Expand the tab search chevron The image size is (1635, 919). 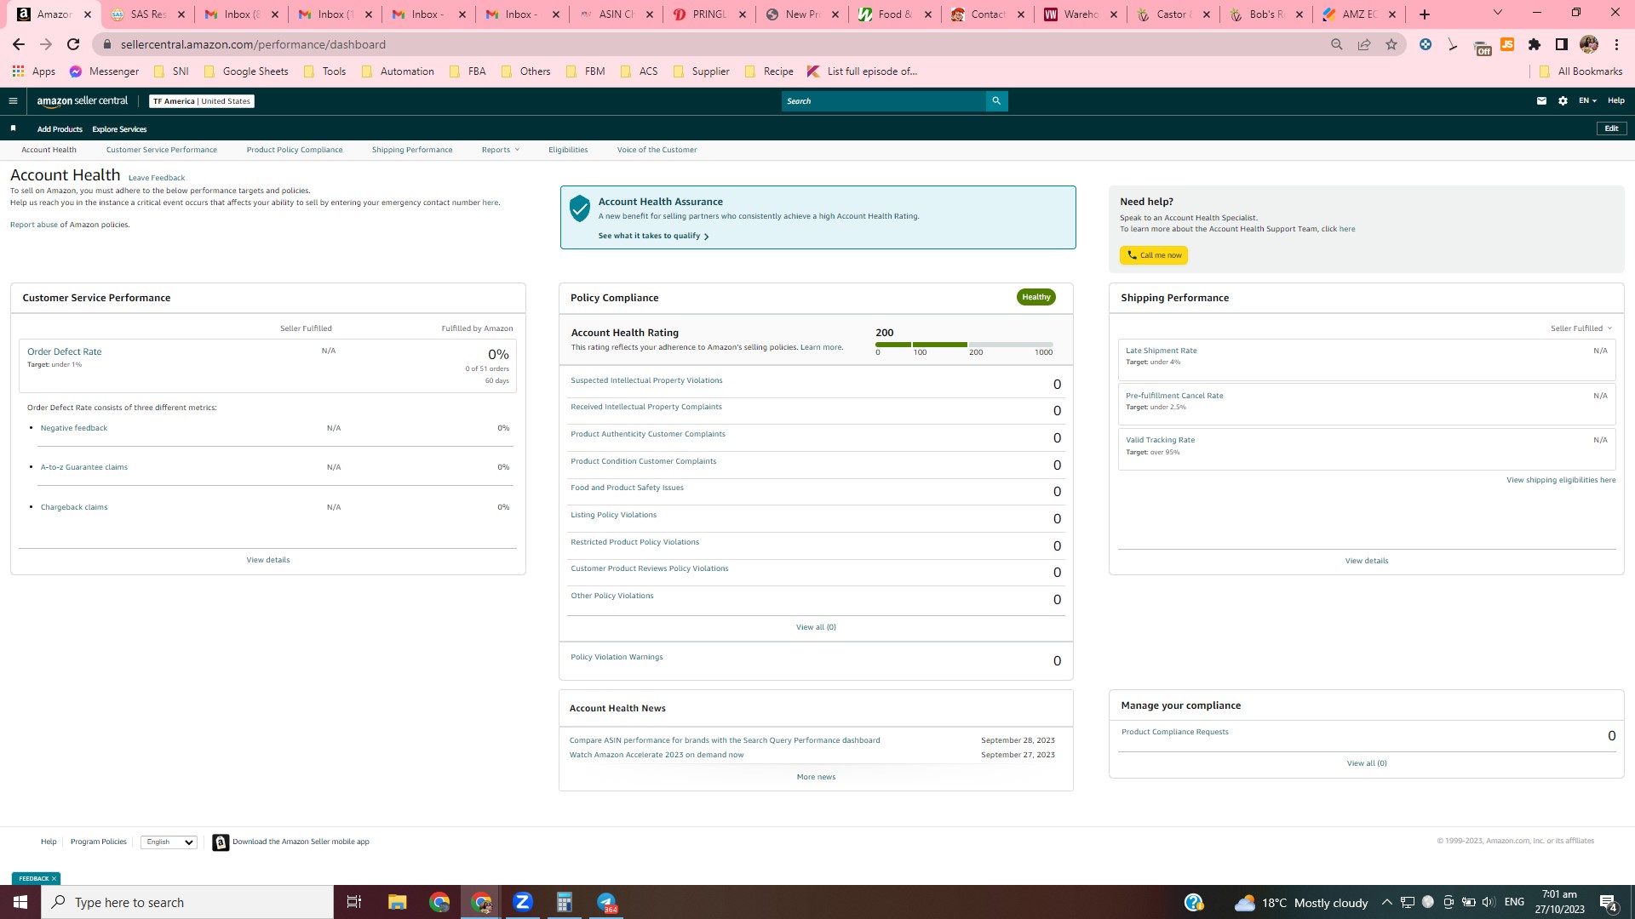coord(1498,13)
